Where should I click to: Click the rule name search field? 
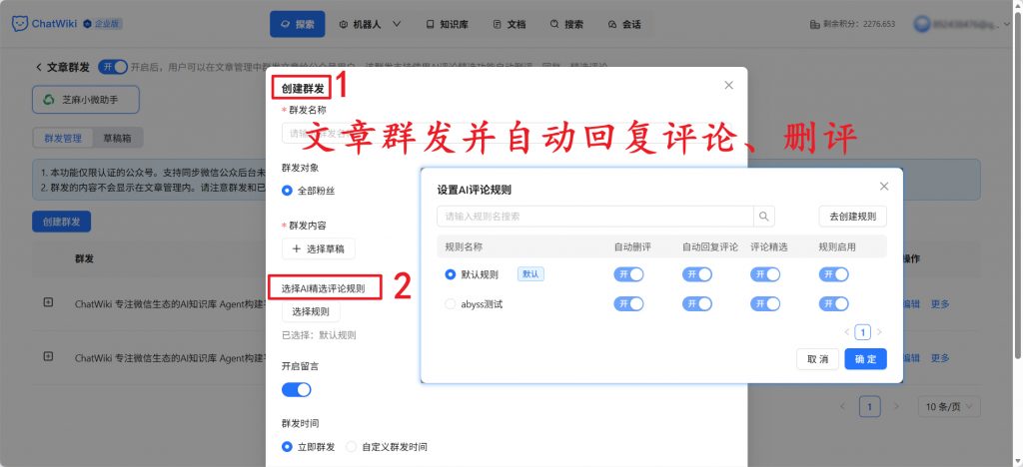(x=595, y=217)
